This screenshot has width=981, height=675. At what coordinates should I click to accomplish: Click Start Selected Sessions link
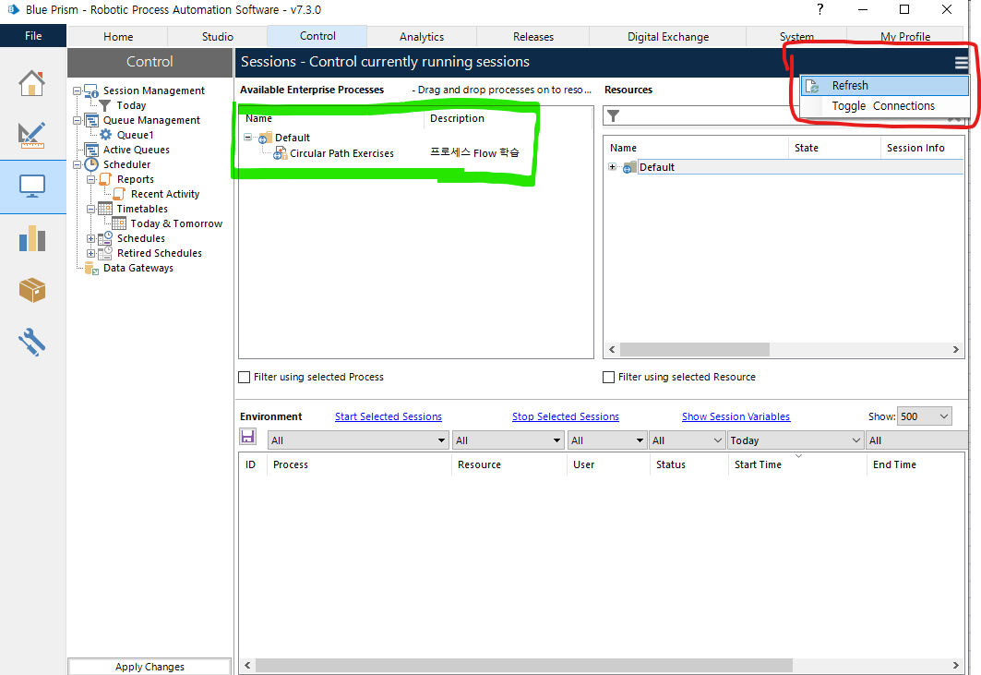point(388,416)
